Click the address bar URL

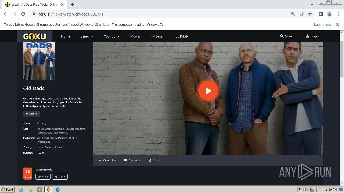point(71,14)
